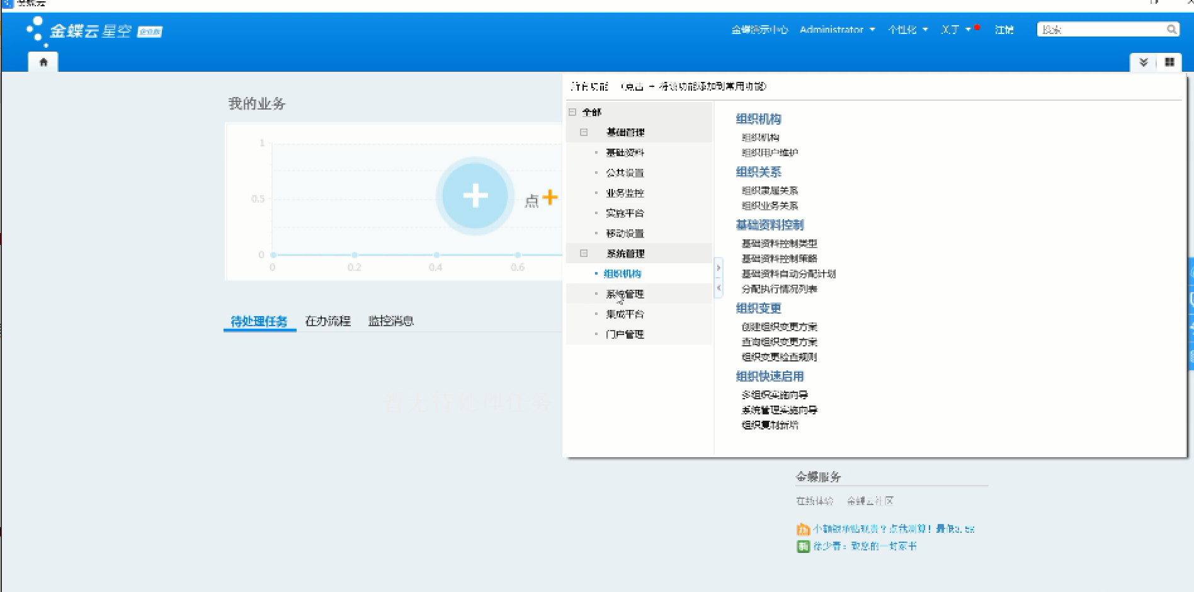Click into the top search input field

1101,30
